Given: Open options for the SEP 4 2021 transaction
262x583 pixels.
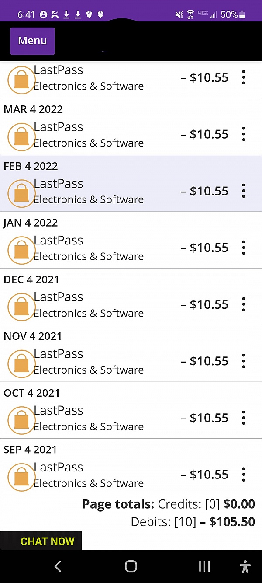Looking at the screenshot, I should pyautogui.click(x=243, y=475).
